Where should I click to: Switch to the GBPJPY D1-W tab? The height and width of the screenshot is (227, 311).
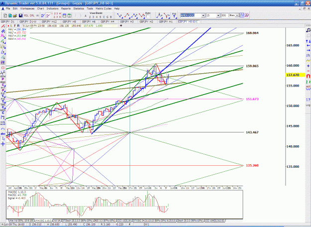click(28, 21)
